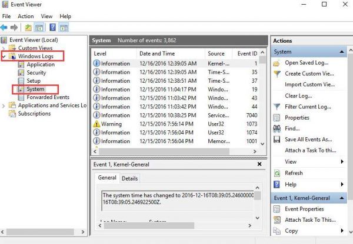Click the blue Help question-mark toolbar icon

pos(53,28)
